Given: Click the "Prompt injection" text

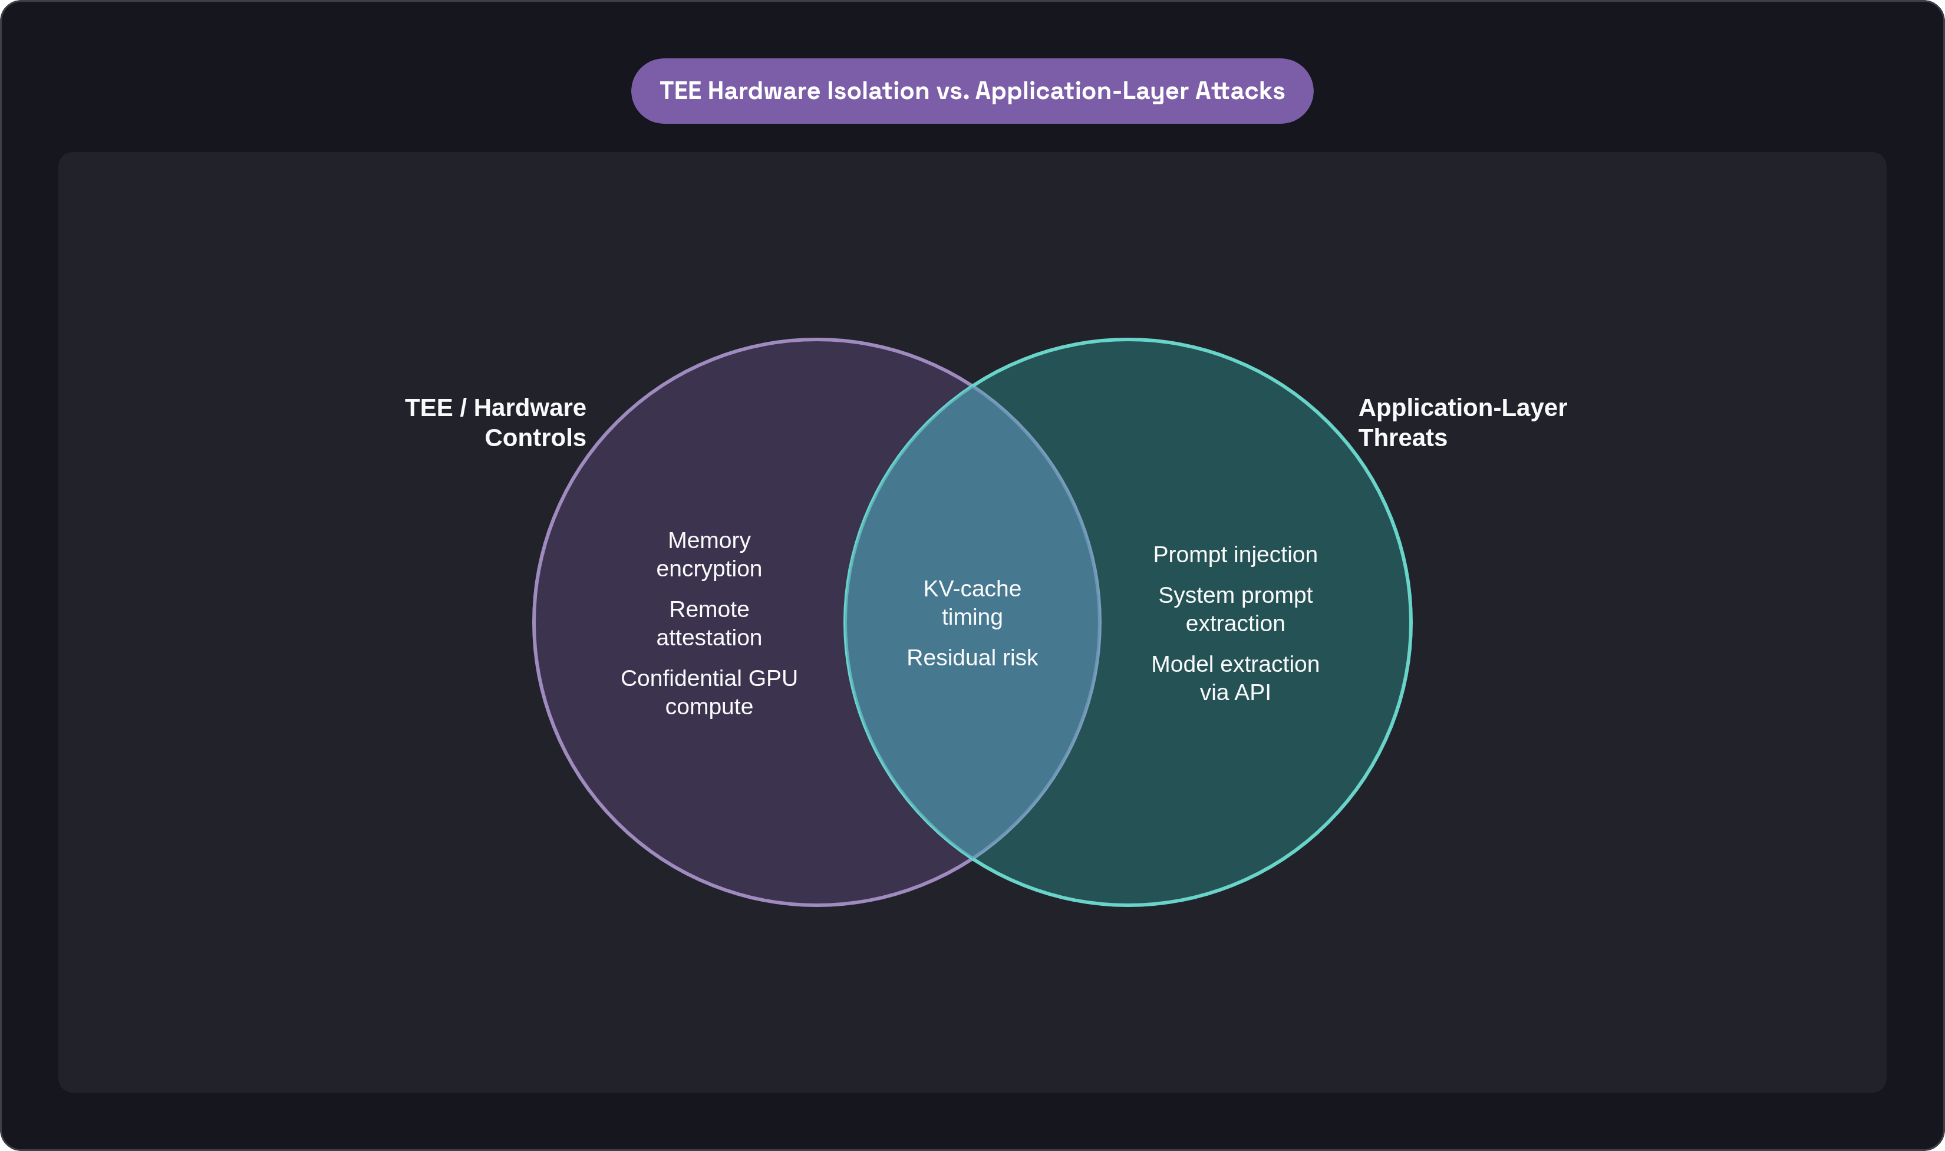Looking at the screenshot, I should 1235,555.
